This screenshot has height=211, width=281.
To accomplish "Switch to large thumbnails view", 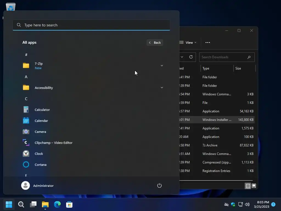I will (x=254, y=186).
